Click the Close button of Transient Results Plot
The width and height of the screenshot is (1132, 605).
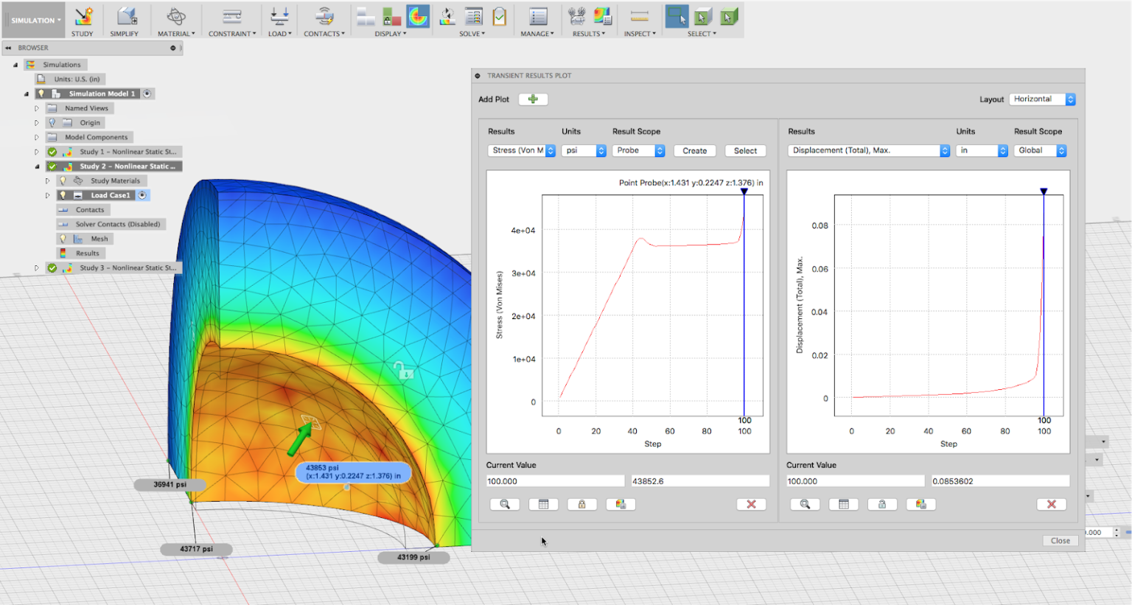pyautogui.click(x=1060, y=540)
